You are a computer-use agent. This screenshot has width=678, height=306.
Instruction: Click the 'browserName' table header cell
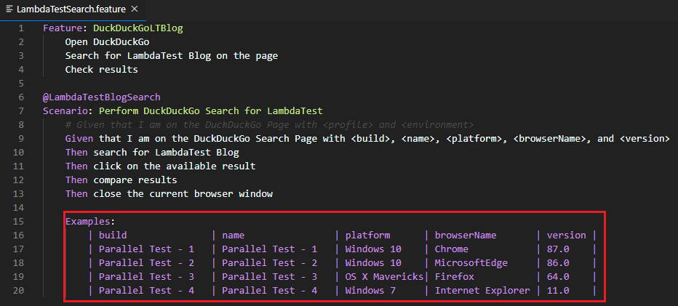(466, 235)
